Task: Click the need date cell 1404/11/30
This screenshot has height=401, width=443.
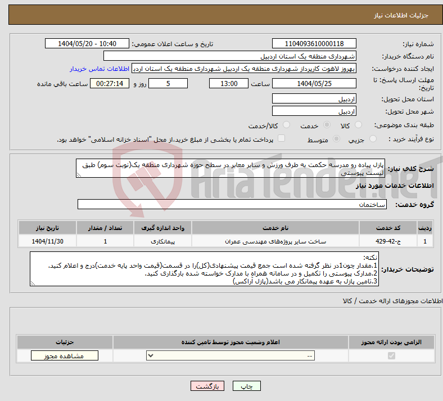Action: click(x=47, y=241)
